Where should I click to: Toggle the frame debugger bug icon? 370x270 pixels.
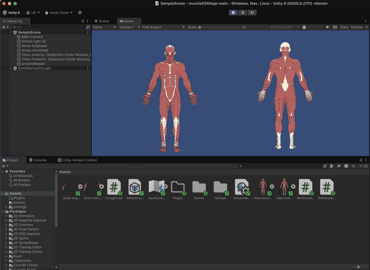304,27
